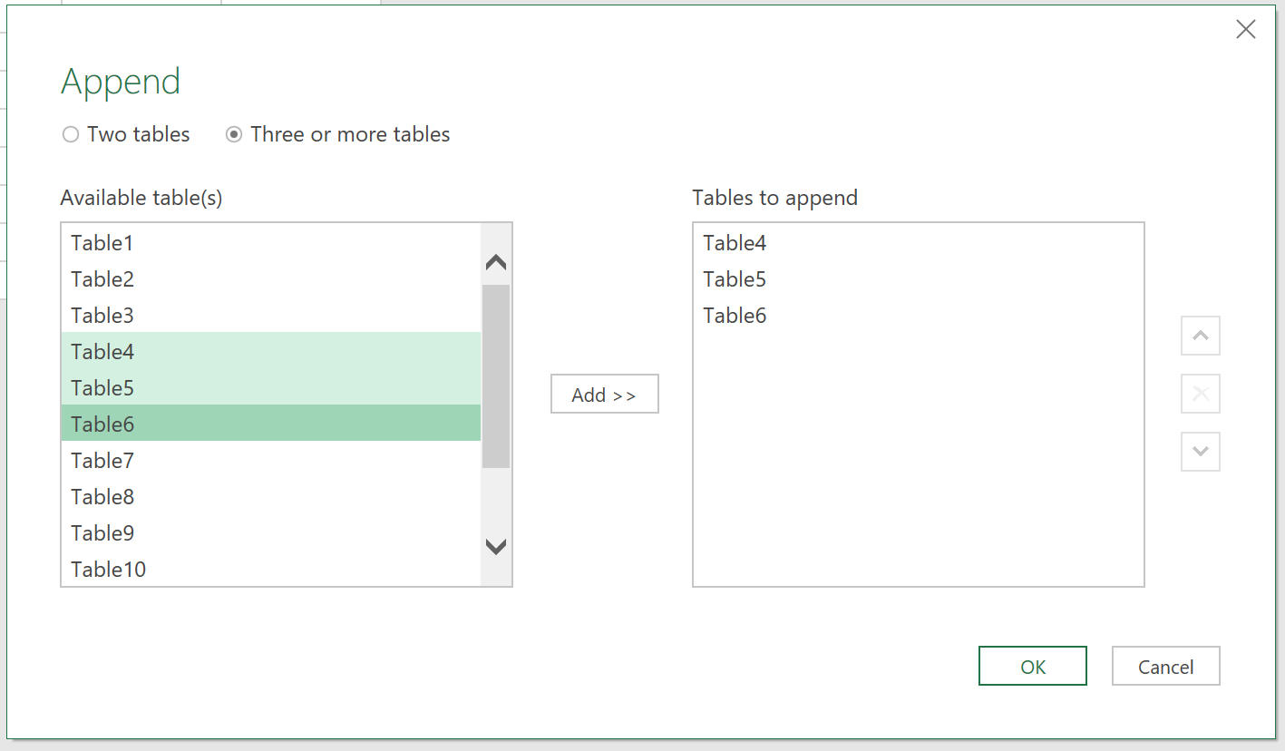Click the remove table X icon
The image size is (1285, 751).
point(1200,394)
